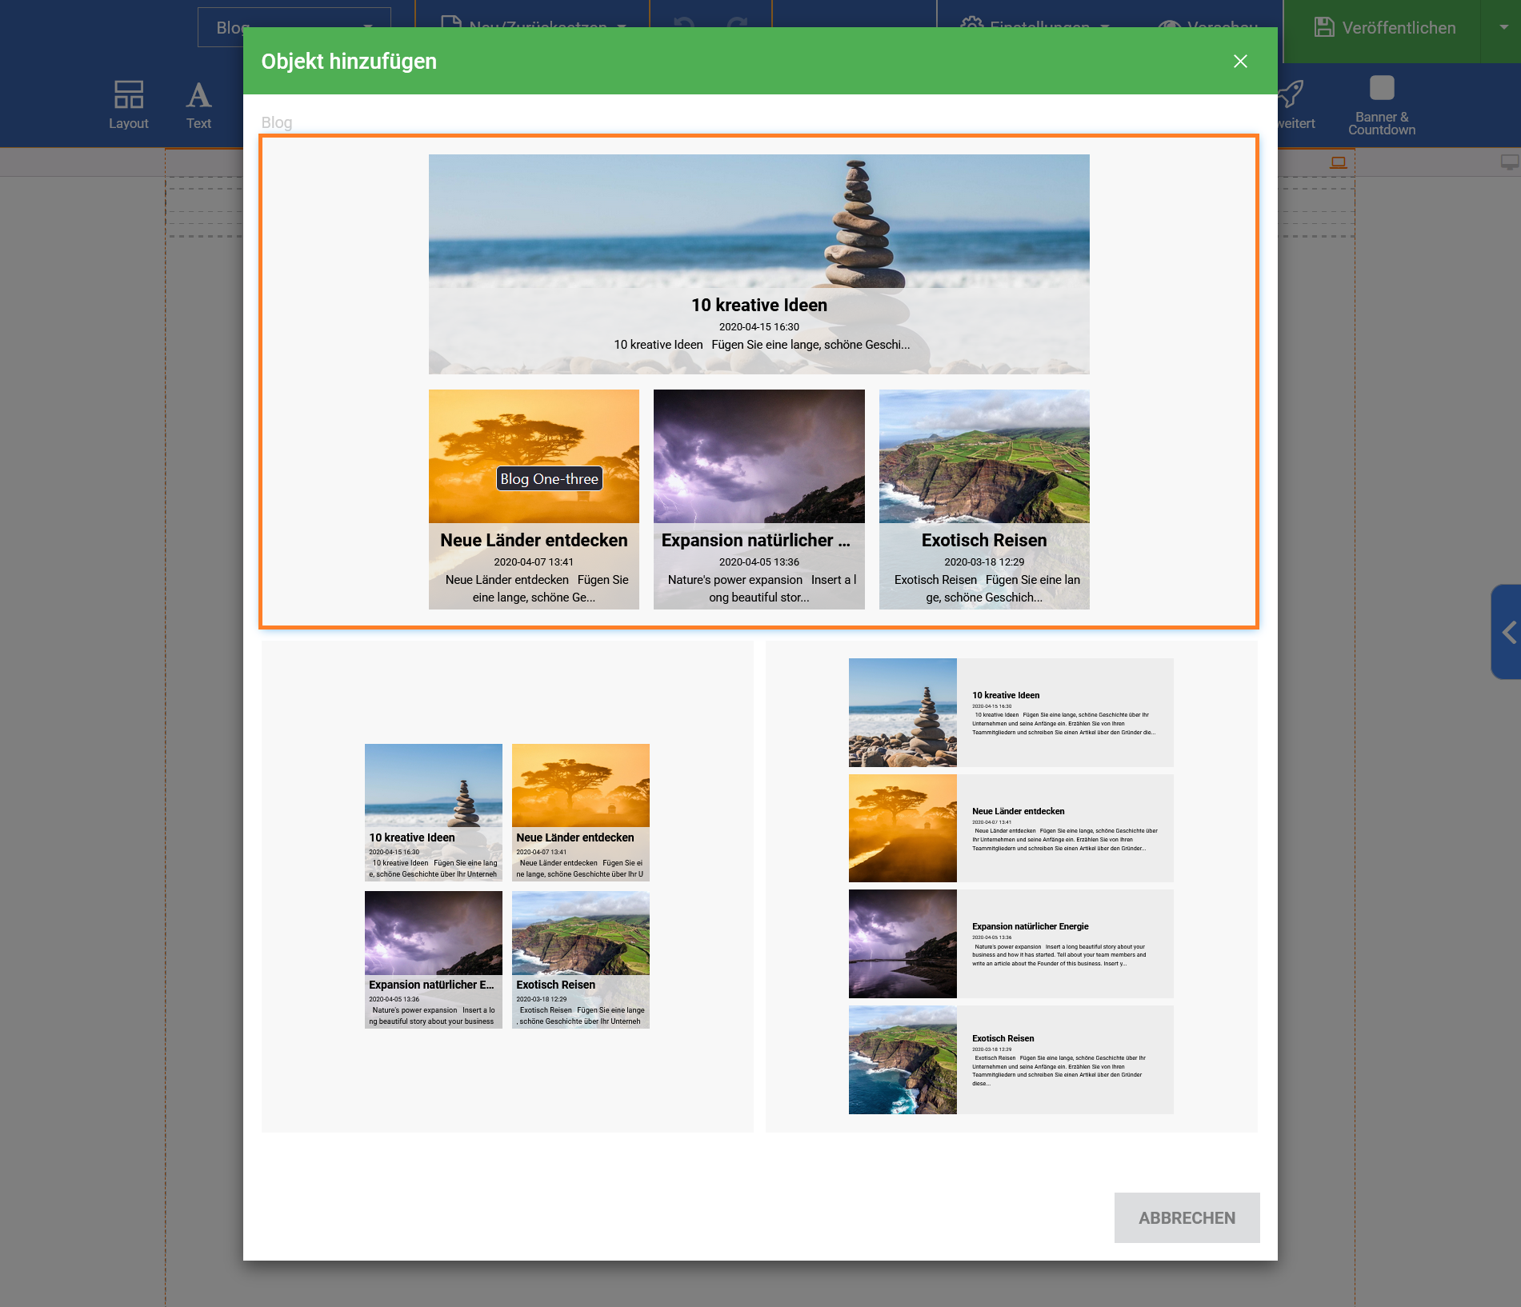Open the dropdown arrow beside Veröffentlichen
The height and width of the screenshot is (1307, 1521).
coord(1503,28)
